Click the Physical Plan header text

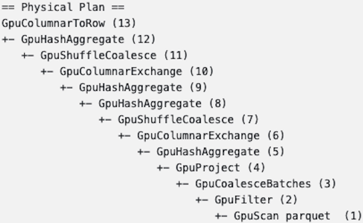click(x=63, y=7)
